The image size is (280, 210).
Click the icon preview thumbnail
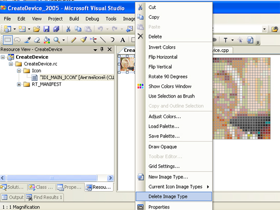click(127, 64)
